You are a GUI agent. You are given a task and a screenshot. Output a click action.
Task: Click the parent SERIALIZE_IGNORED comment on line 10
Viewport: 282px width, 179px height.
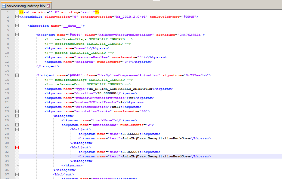pos(79,53)
